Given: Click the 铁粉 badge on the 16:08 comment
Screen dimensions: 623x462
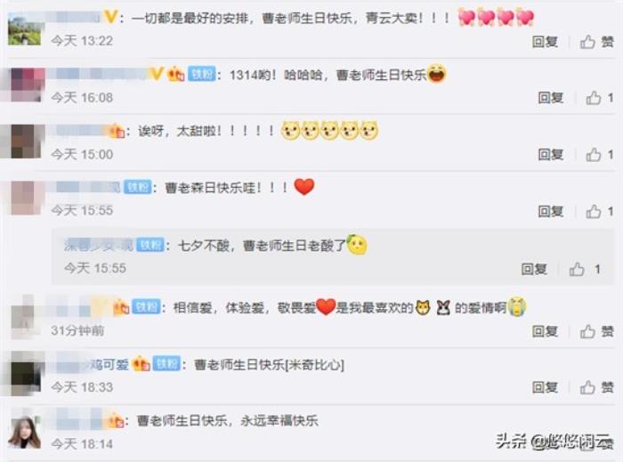Looking at the screenshot, I should [202, 74].
